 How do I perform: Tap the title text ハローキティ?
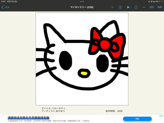coord(58,108)
